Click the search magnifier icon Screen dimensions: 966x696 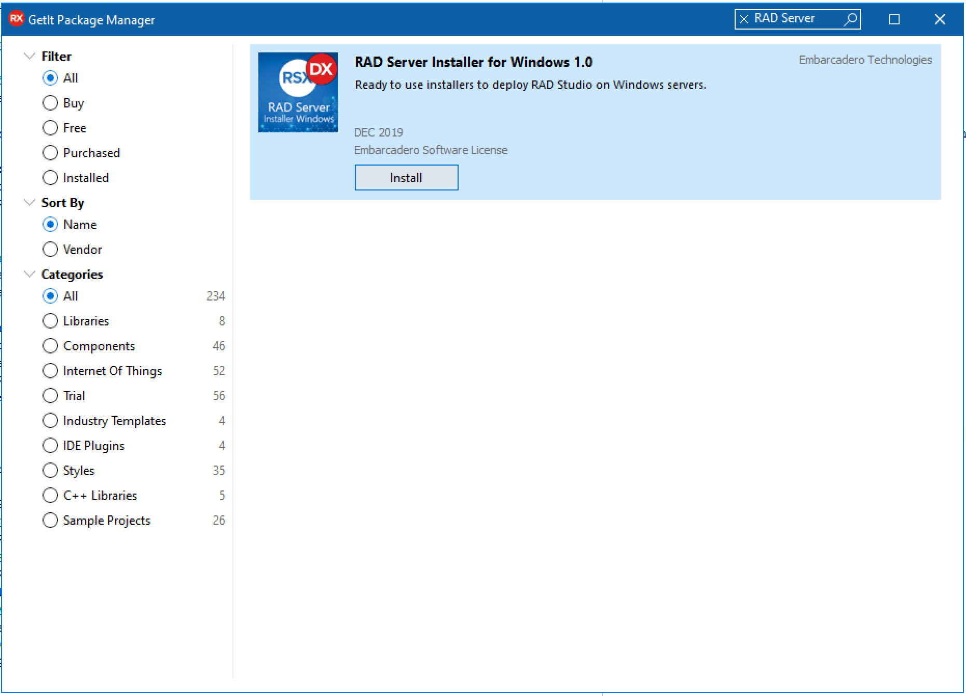(850, 19)
